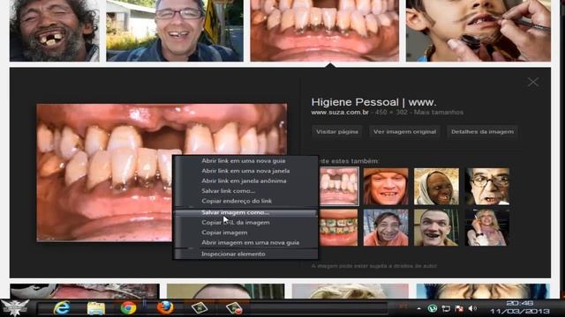
Task: Open the green-screen taskbar app icon
Action: tap(200, 308)
